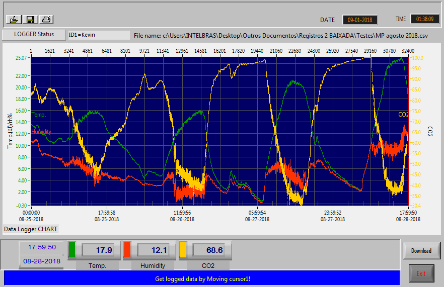
Task: Click the orange Humidity color indicator
Action: point(127,250)
